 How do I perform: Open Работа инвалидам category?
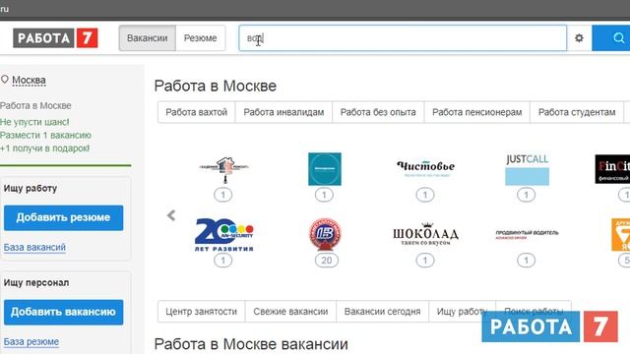pos(283,112)
